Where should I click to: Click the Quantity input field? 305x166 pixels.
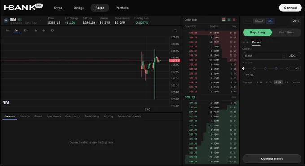(262, 56)
